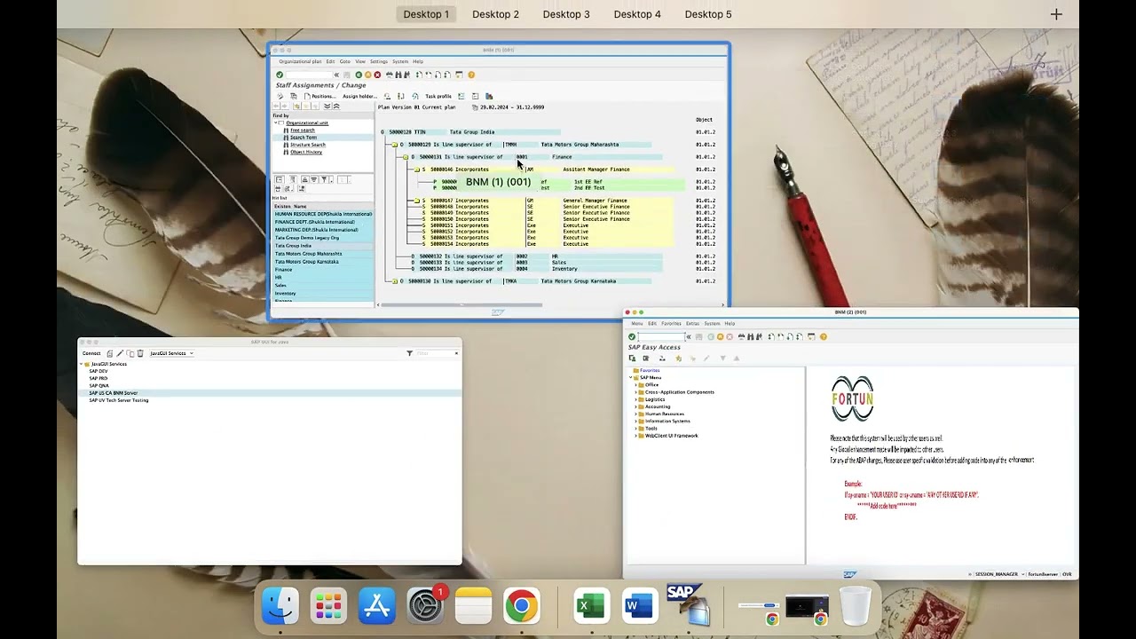Select SAP UV Tech Server Testing entry
The height and width of the screenshot is (639, 1136).
tap(119, 400)
